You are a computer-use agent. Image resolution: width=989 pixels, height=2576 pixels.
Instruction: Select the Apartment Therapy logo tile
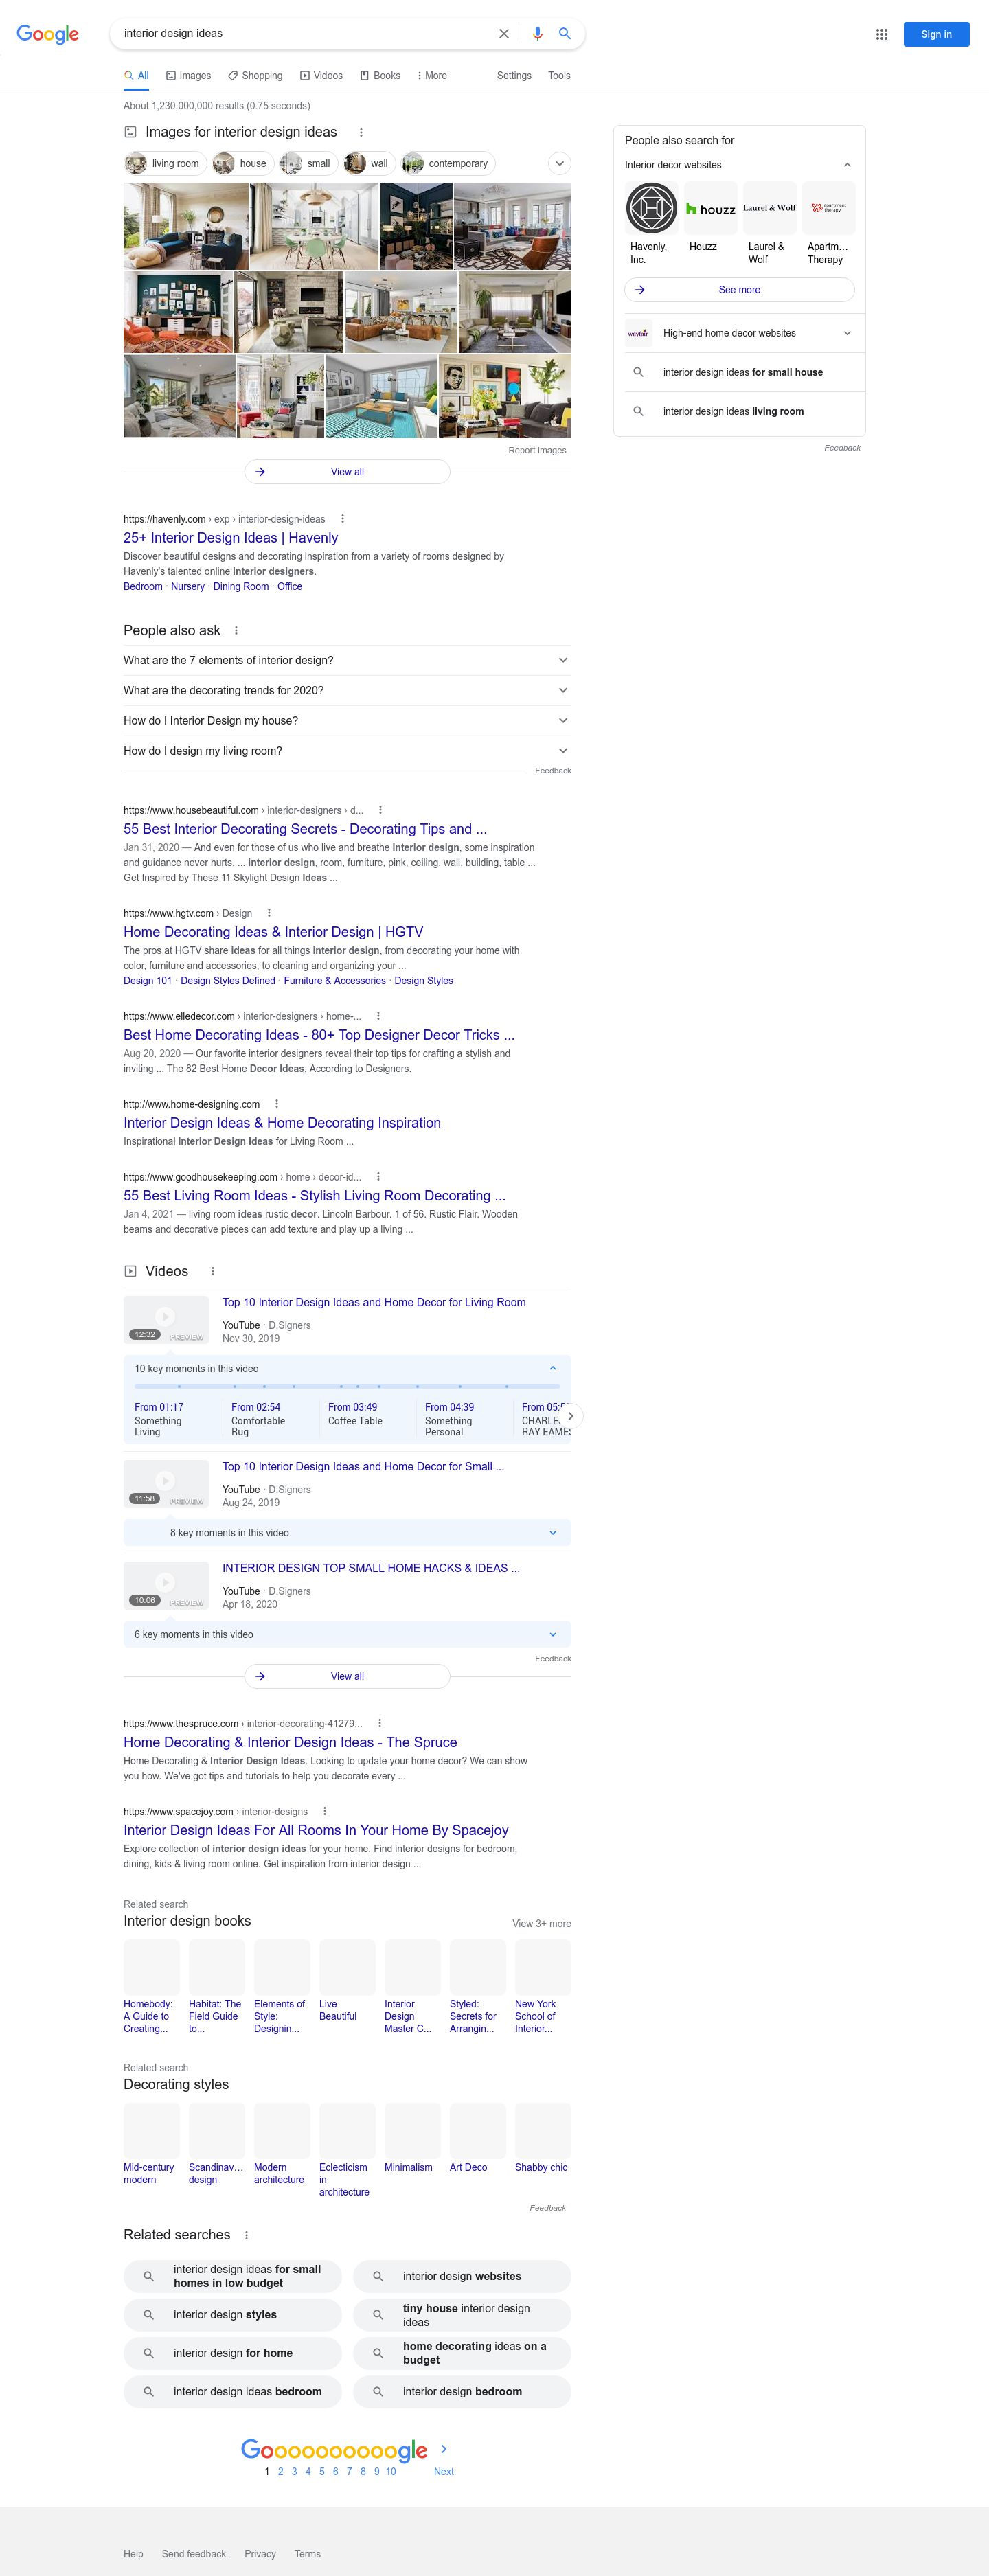click(x=829, y=208)
